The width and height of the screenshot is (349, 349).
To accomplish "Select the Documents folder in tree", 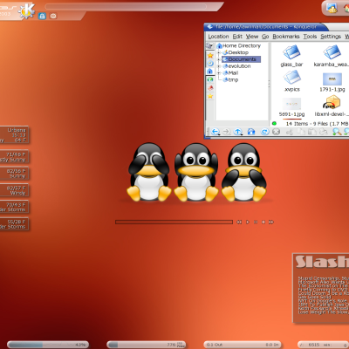I will coord(242,59).
